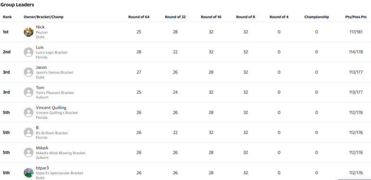Click B's default avatar icon
This screenshot has height=180, width=371.
point(29,132)
